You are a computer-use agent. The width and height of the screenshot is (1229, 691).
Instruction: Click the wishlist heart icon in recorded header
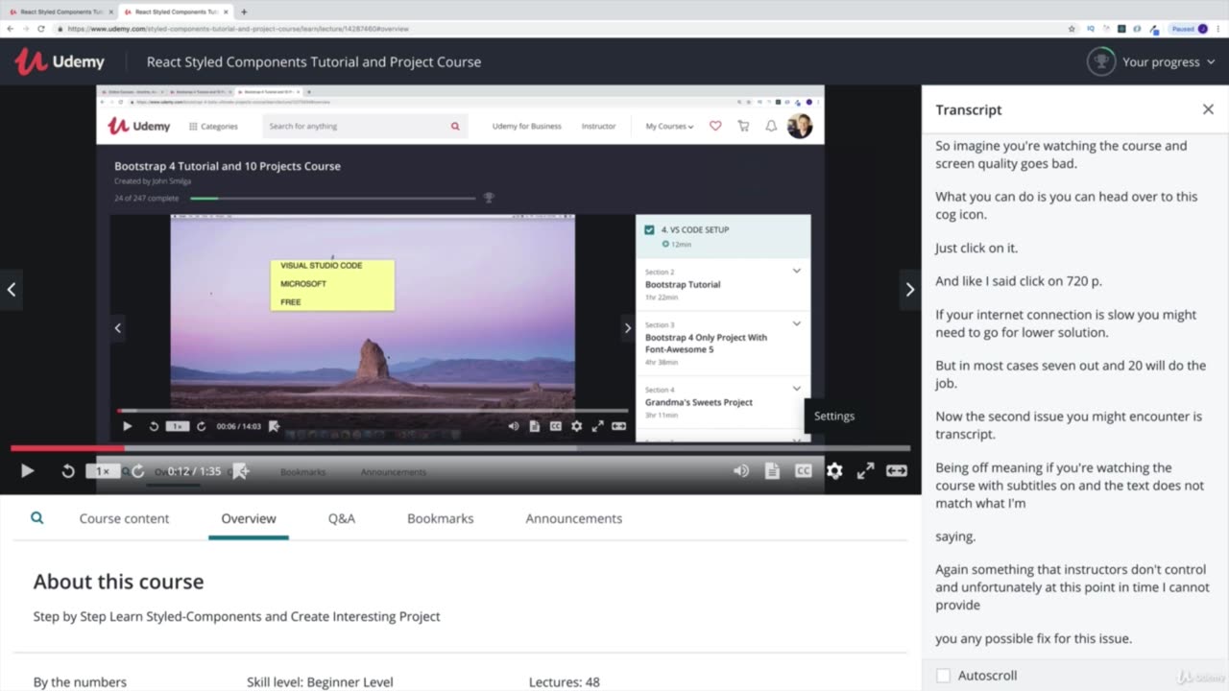point(715,126)
